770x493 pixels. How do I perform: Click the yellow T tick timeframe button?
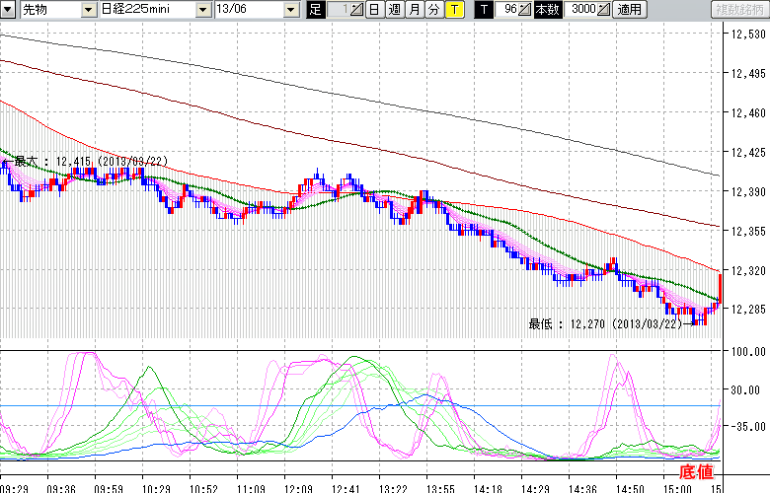pos(453,10)
